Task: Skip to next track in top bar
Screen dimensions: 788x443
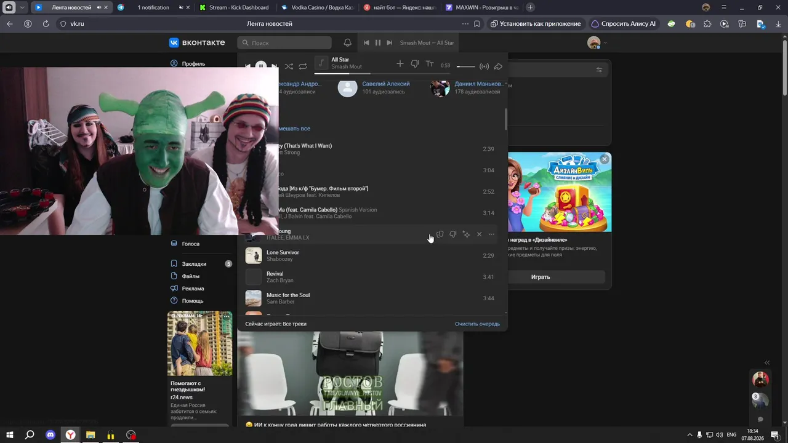Action: (x=389, y=42)
